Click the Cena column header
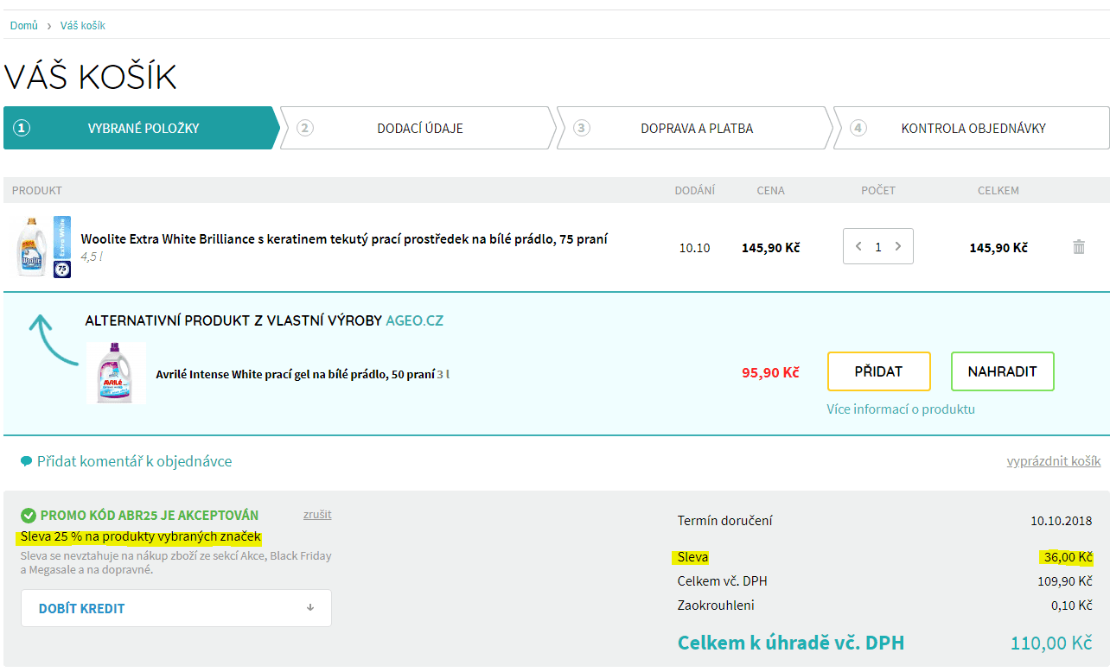 [x=771, y=190]
